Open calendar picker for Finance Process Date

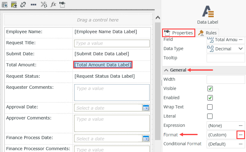[x=146, y=138]
